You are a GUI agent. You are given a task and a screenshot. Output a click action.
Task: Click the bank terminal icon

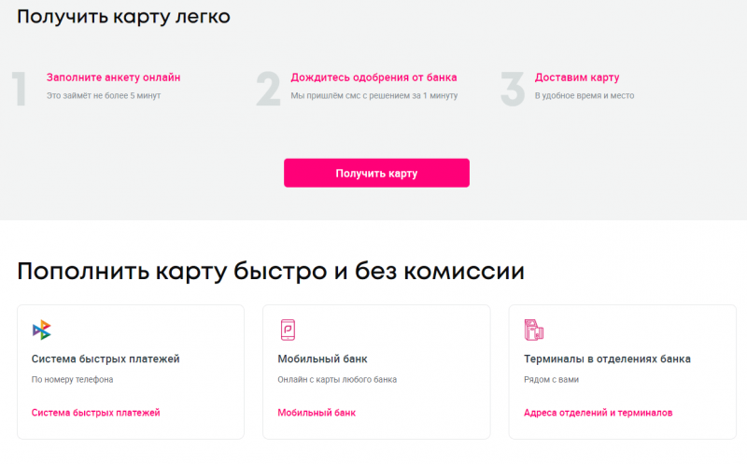tap(533, 330)
